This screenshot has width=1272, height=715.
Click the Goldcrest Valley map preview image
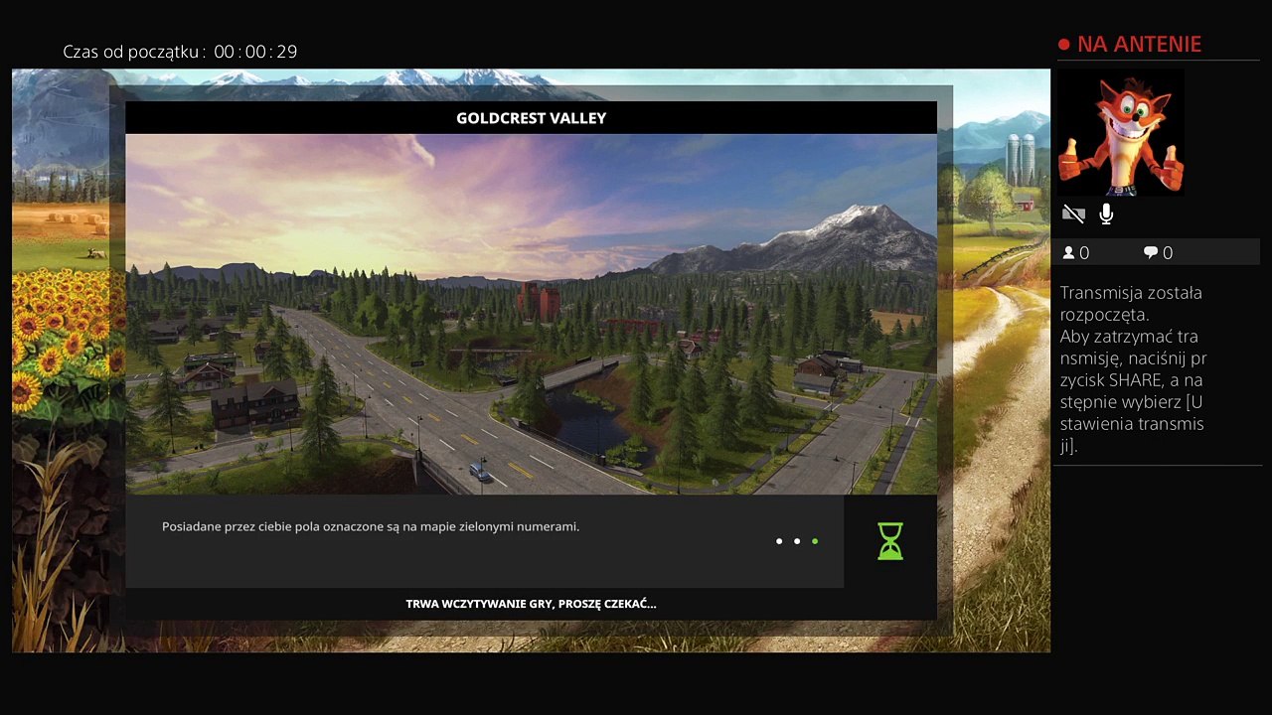coord(531,314)
